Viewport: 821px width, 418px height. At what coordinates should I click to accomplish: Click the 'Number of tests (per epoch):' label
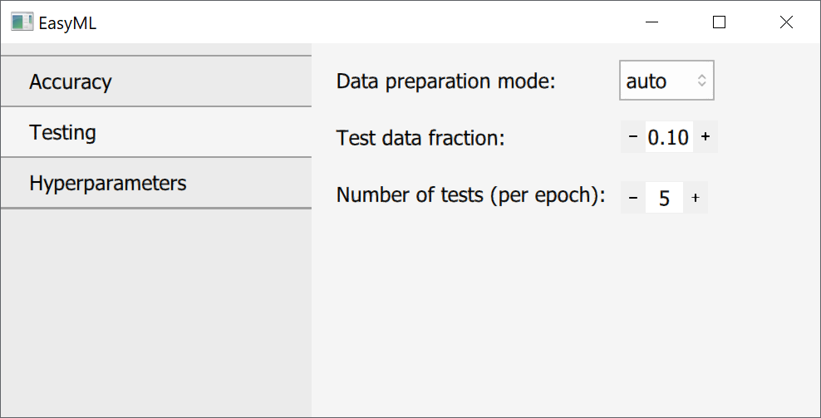[470, 196]
